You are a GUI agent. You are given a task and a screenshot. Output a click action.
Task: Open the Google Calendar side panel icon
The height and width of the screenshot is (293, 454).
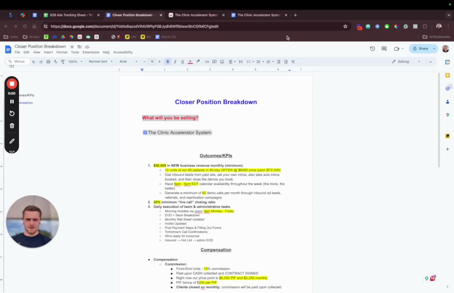pos(447,62)
